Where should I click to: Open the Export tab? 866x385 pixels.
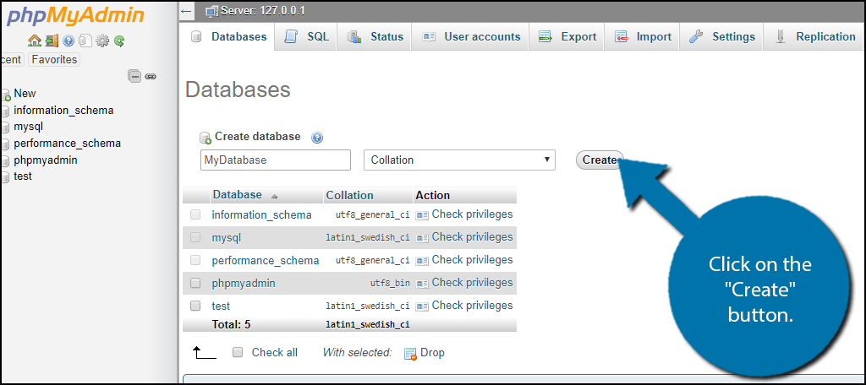click(x=567, y=36)
